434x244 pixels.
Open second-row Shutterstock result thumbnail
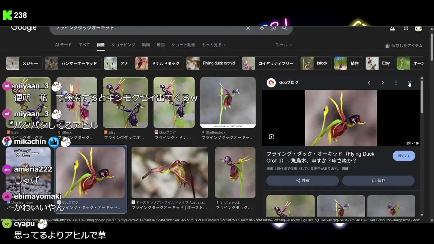coord(235,172)
